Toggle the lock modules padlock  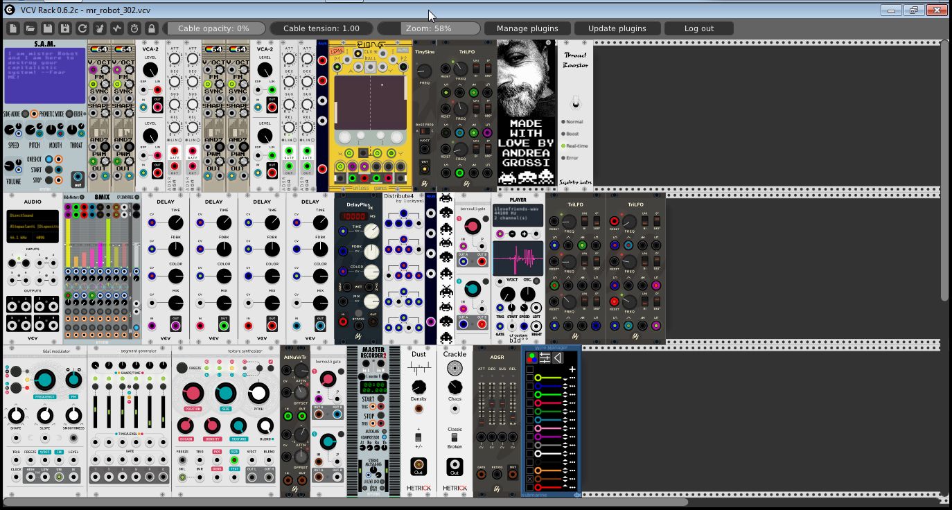[x=152, y=28]
